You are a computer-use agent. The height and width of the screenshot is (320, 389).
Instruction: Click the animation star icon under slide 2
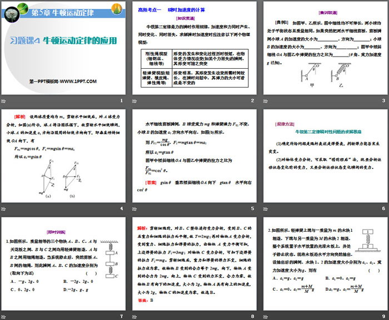pyautogui.click(x=136, y=100)
